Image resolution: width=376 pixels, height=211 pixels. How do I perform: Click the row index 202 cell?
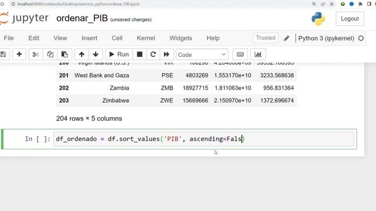[x=64, y=88]
